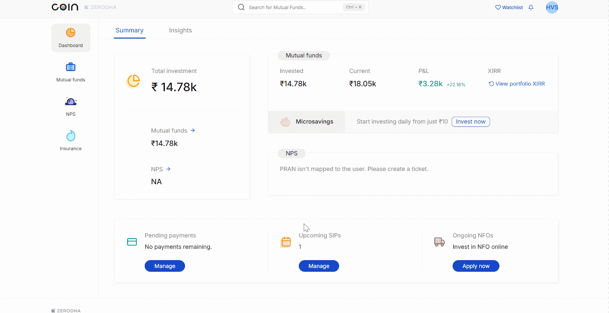
Task: Open the HVS profile avatar
Action: point(552,8)
